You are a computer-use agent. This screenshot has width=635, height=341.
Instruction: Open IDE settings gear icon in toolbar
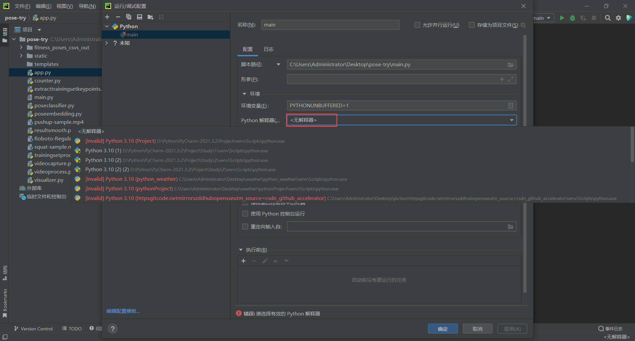click(x=618, y=18)
